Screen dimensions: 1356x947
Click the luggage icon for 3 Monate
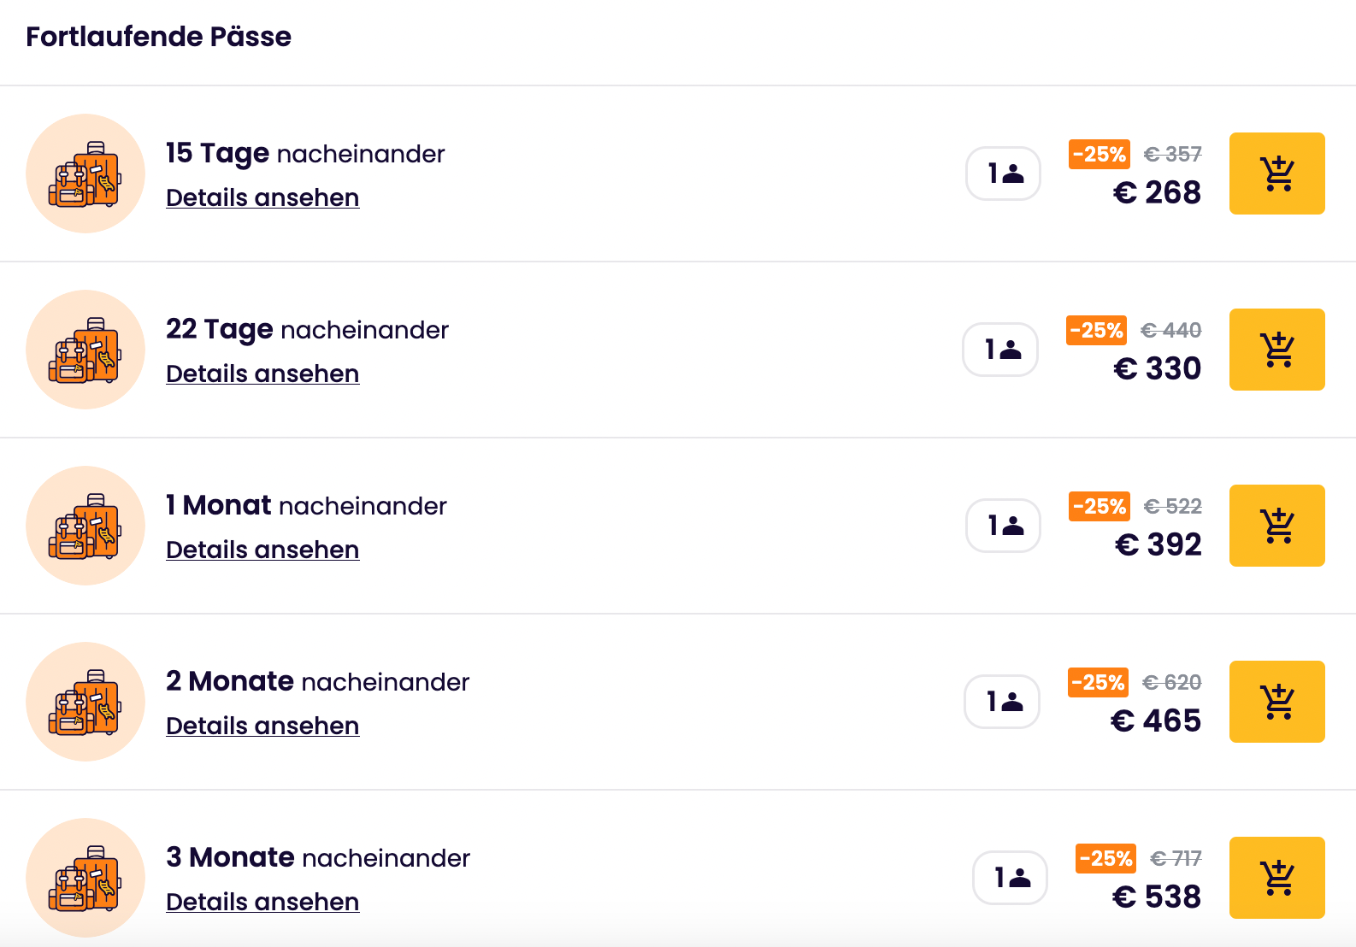85,878
